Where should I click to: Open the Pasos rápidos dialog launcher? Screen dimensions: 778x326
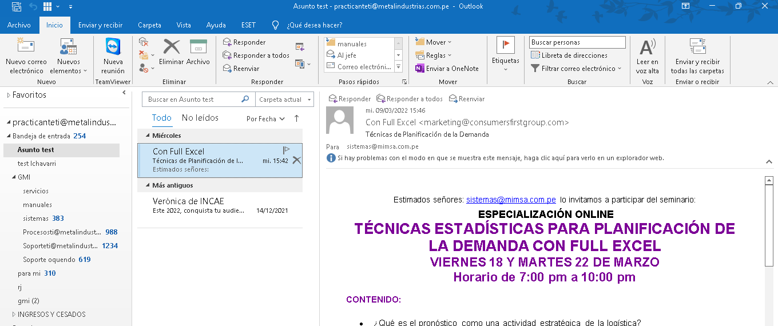[x=404, y=82]
